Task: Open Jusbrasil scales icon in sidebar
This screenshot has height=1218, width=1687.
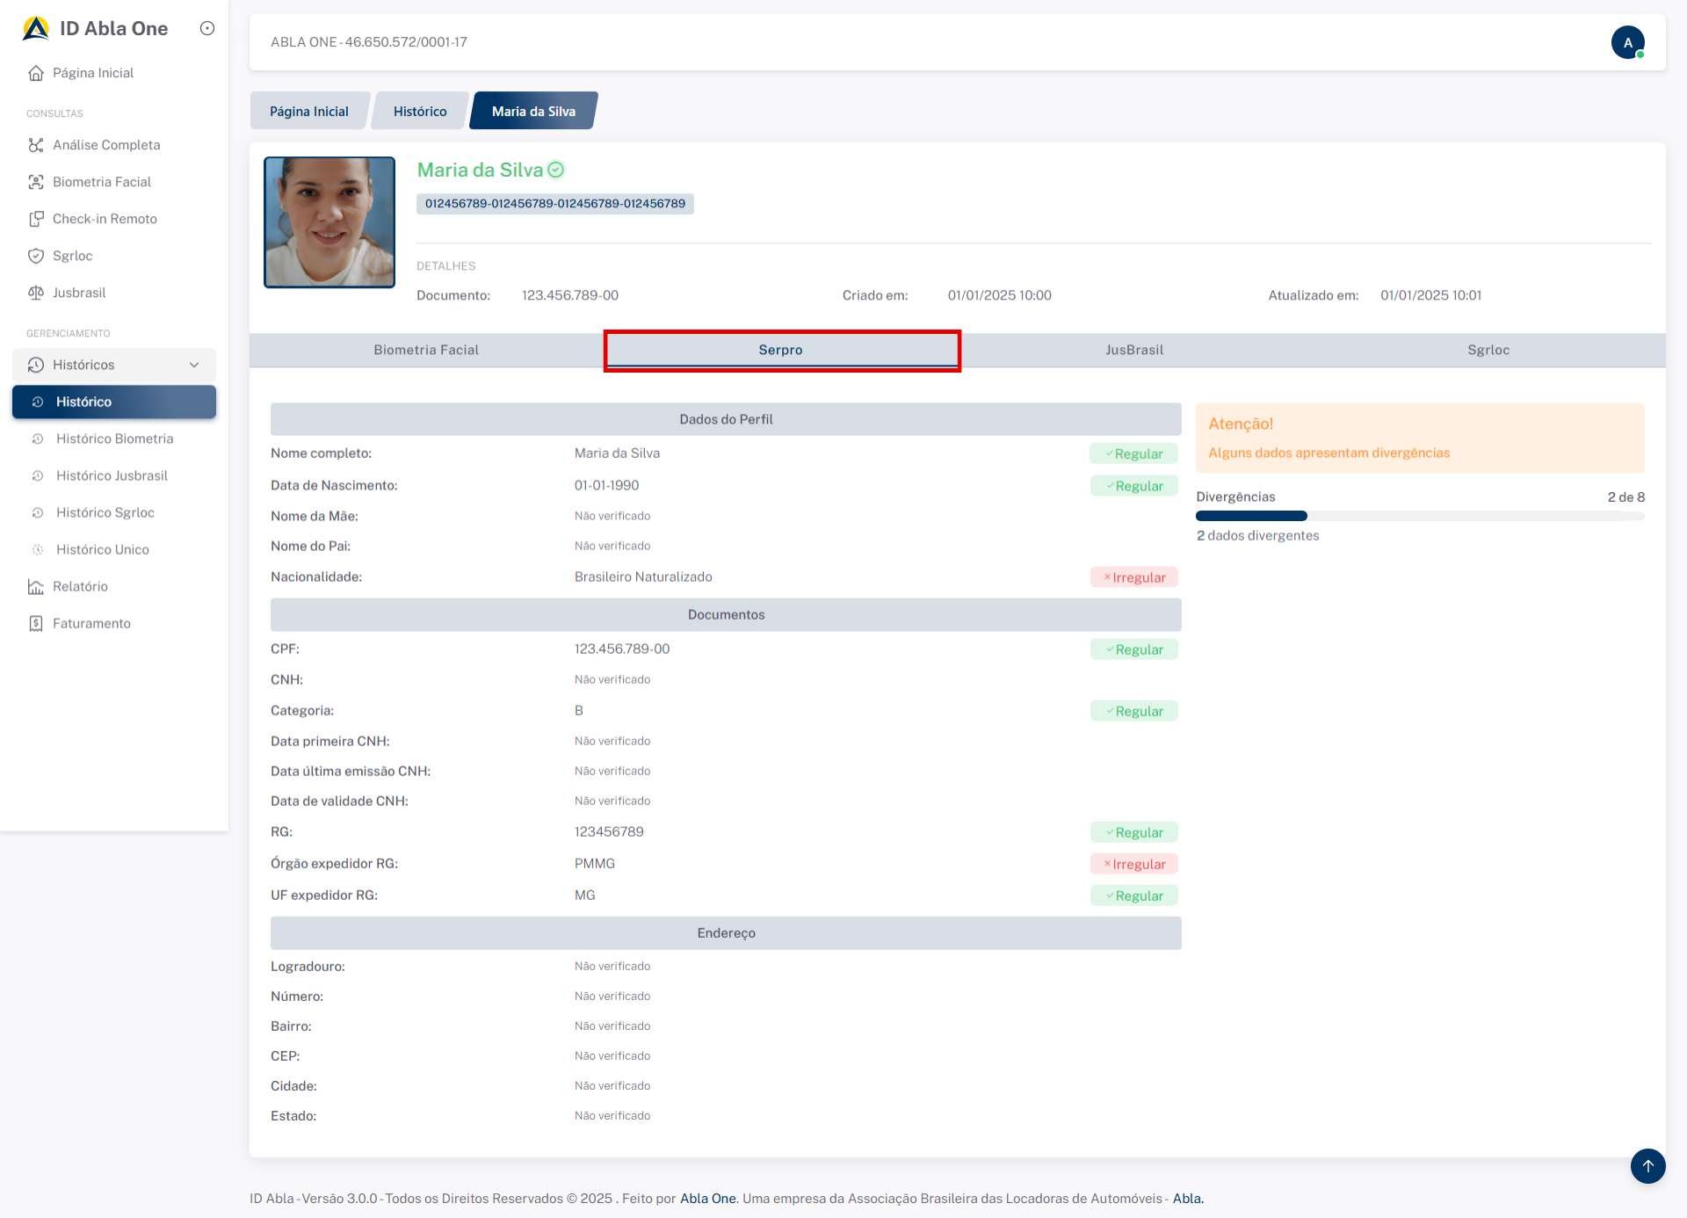Action: pyautogui.click(x=36, y=293)
